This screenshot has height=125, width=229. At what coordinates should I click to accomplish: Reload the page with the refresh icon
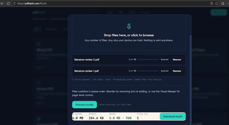point(8,3)
